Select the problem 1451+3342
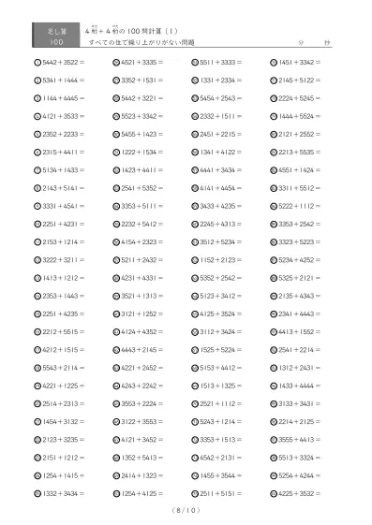The width and height of the screenshot is (372, 525). 299,63
